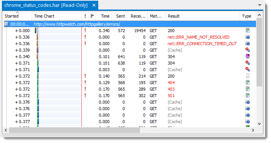Click the HTML type icon in +0.000 row
The width and height of the screenshot is (271, 143).
tap(248, 31)
